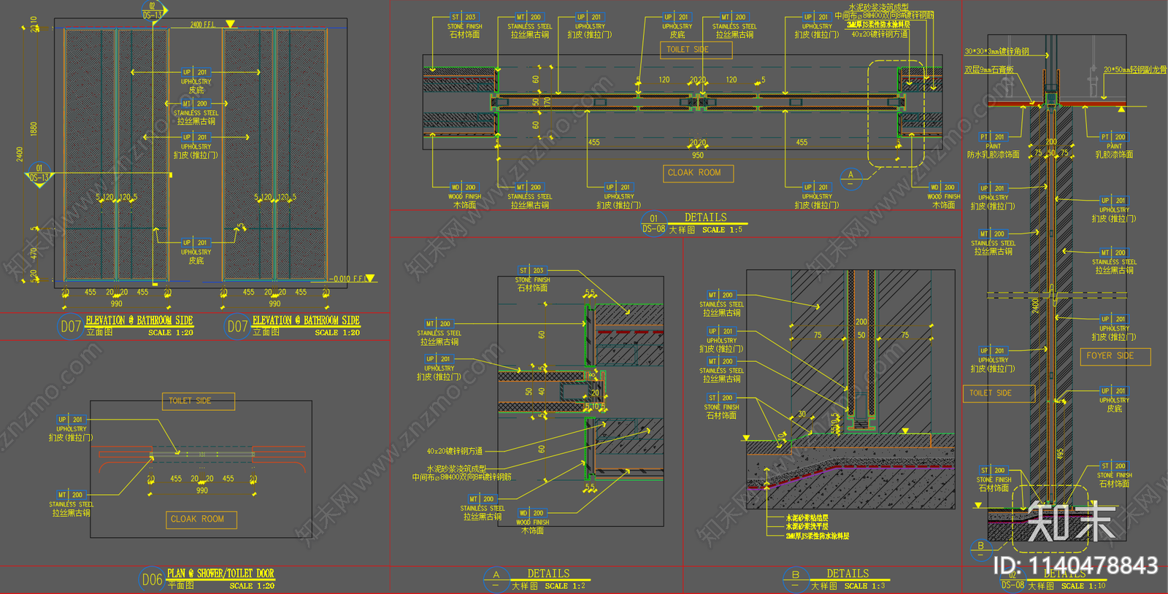This screenshot has height=594, width=1168.
Task: Pick the 双层9mm石膏板 annotation
Action: pos(989,70)
